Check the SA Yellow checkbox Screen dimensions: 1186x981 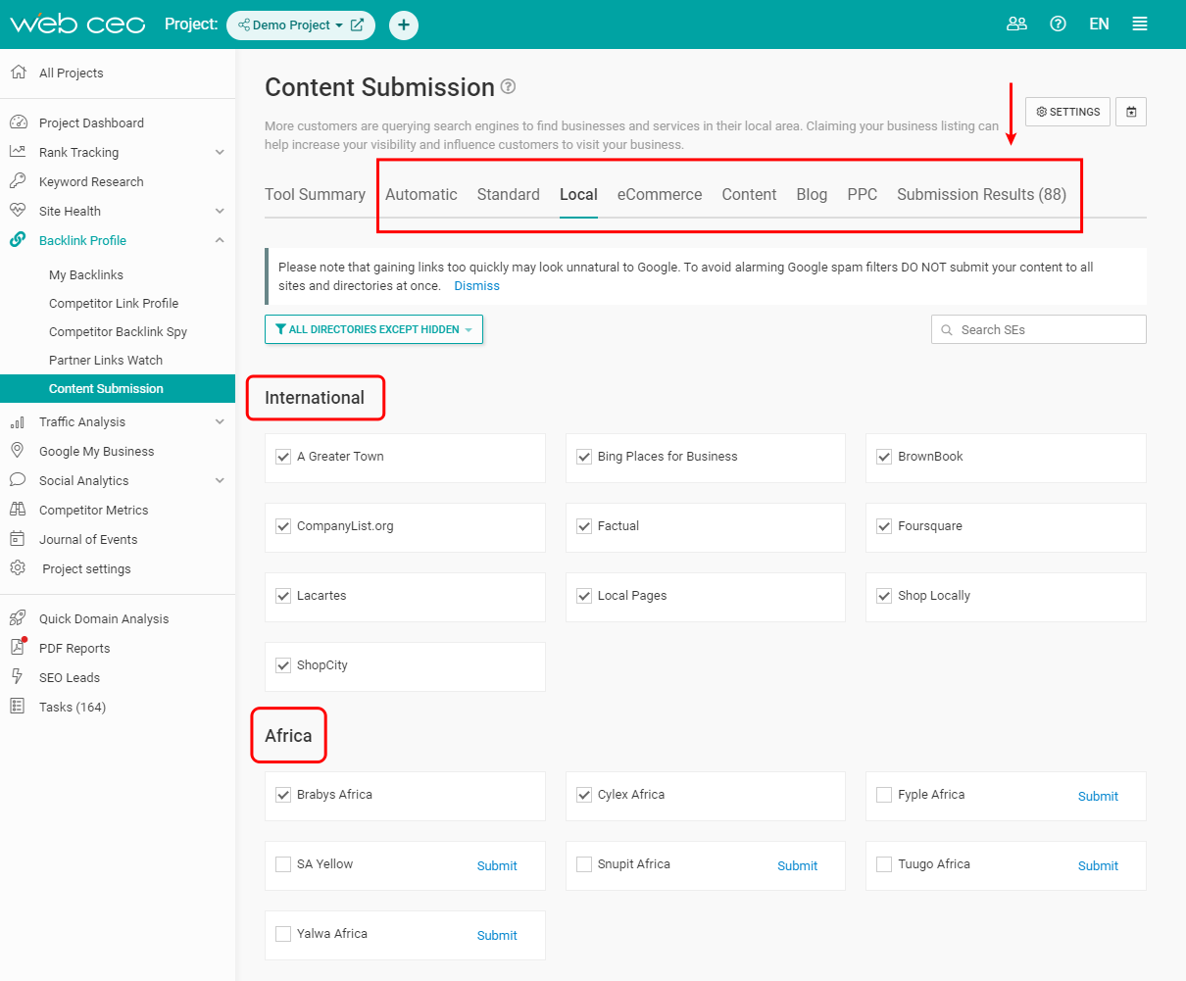click(x=283, y=864)
